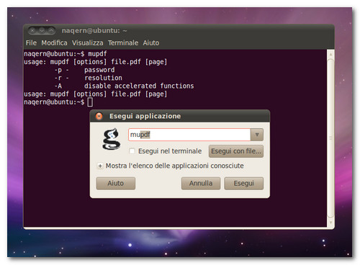Click Esegui con file... button

point(236,151)
